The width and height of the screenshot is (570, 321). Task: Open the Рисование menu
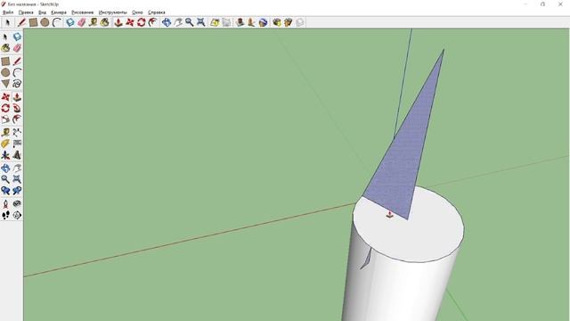83,12
